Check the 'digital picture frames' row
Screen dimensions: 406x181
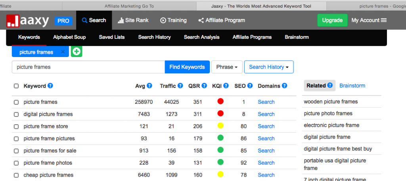point(16,114)
